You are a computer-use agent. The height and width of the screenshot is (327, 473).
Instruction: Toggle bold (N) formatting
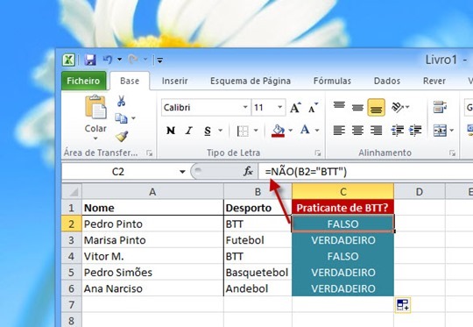tap(171, 131)
